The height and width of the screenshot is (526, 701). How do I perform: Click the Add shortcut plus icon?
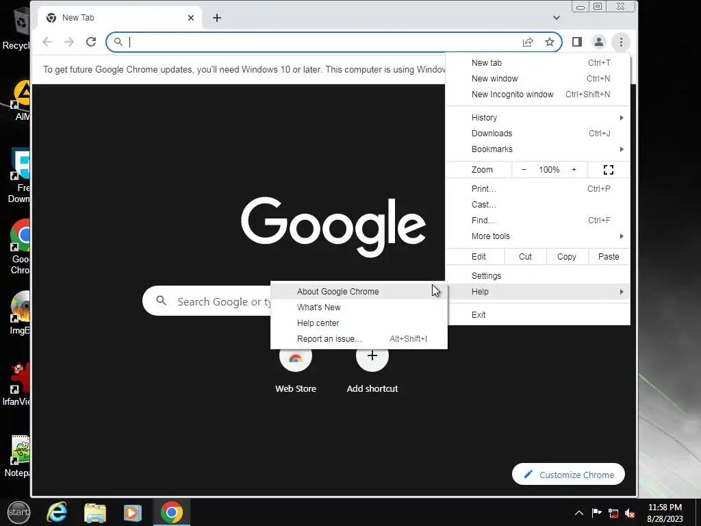pos(372,356)
